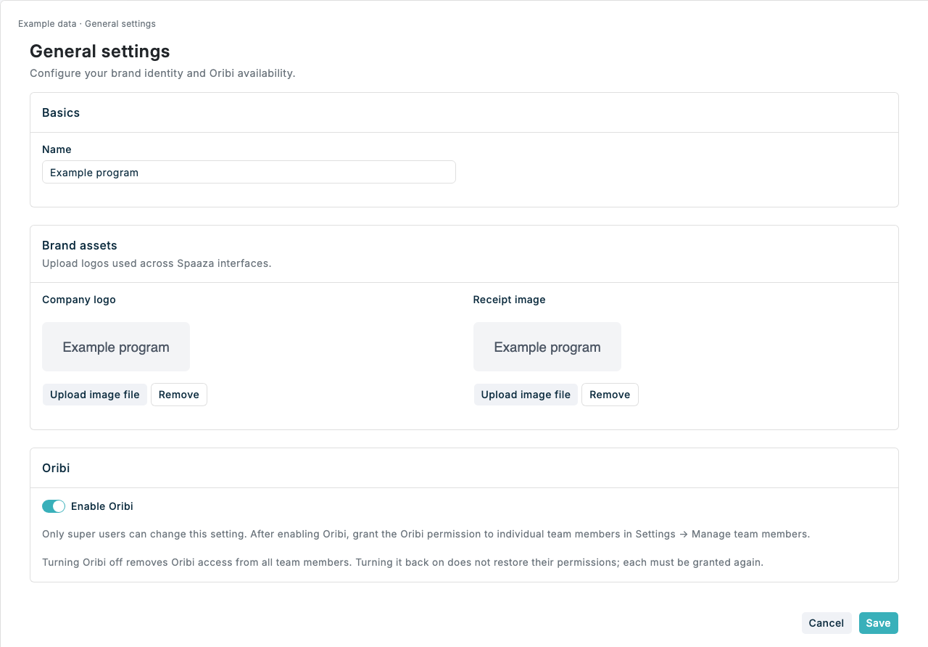928x647 pixels.
Task: Upload image file for Company logo
Action: [95, 395]
